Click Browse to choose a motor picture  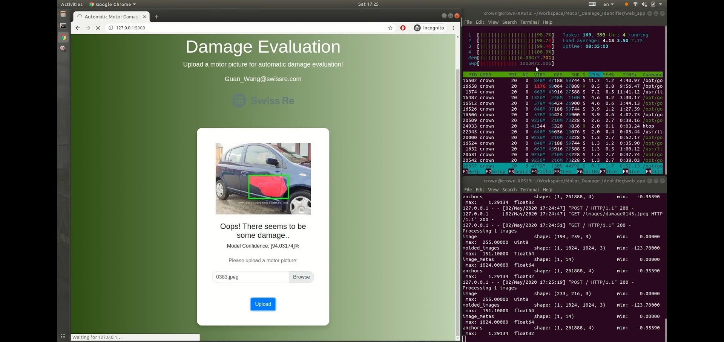pos(301,277)
